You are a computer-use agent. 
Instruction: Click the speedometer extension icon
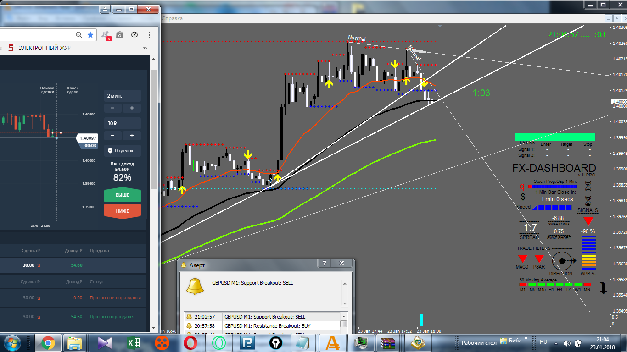134,35
